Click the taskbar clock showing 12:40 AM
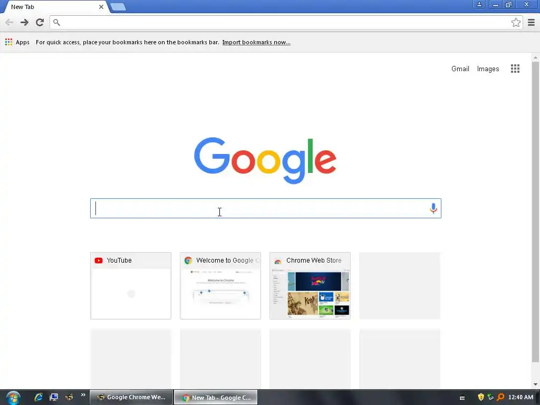 tap(520, 397)
